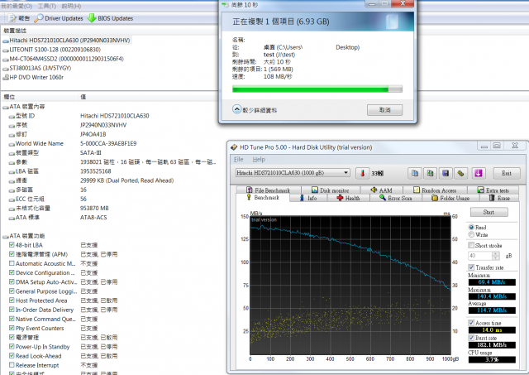The image size is (529, 375).
Task: Cancel the file copy operation
Action: (x=384, y=109)
